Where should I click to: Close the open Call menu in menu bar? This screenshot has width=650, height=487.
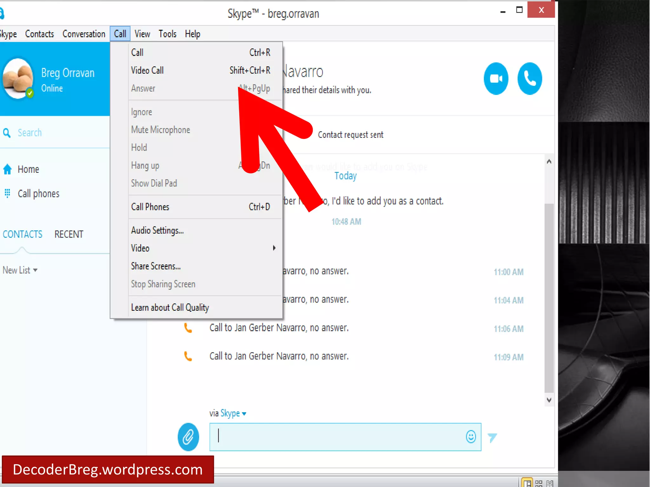[120, 34]
